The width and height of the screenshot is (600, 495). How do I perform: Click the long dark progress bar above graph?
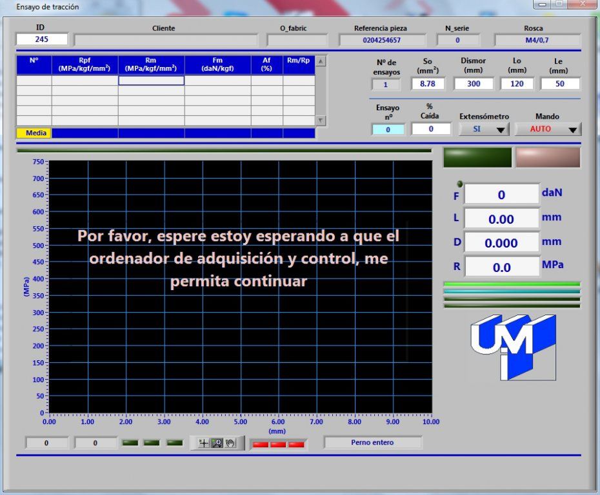tap(225, 151)
